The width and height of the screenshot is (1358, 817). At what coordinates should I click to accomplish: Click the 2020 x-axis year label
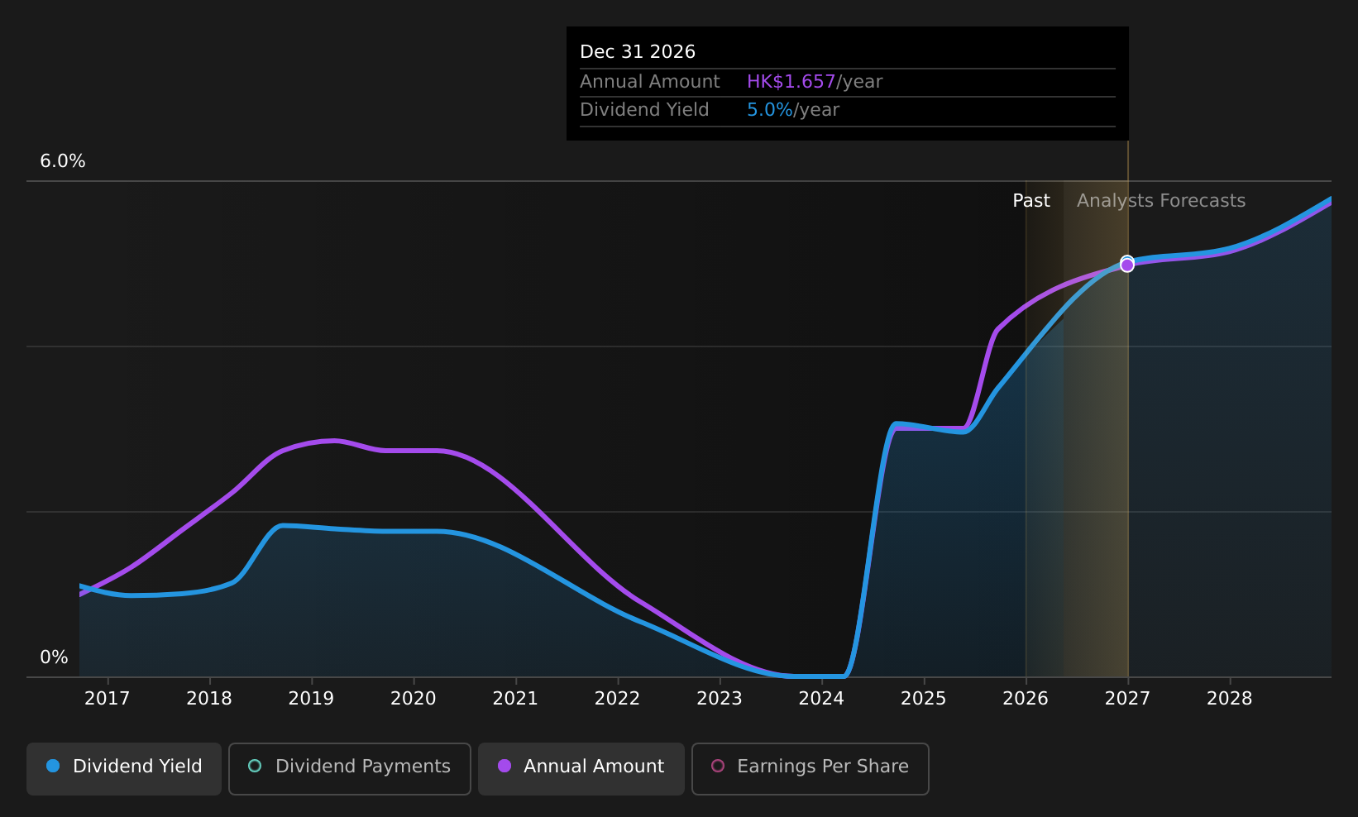[414, 699]
